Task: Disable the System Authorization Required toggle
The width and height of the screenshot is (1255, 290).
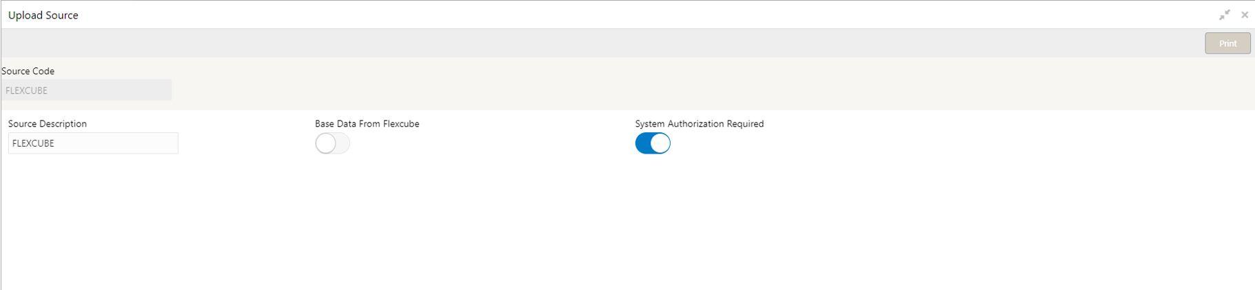Action: (x=652, y=143)
